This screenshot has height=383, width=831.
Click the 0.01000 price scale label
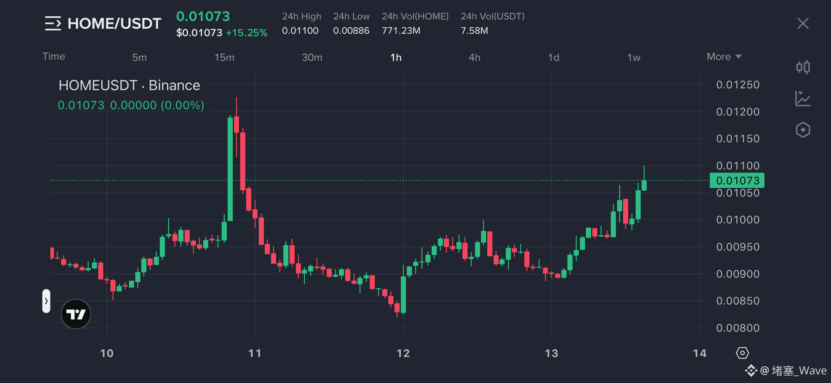pyautogui.click(x=738, y=220)
